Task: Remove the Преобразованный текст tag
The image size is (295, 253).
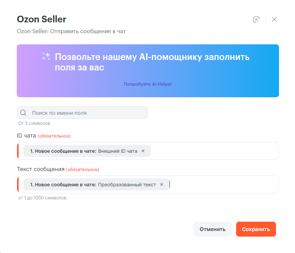Action: click(x=162, y=184)
